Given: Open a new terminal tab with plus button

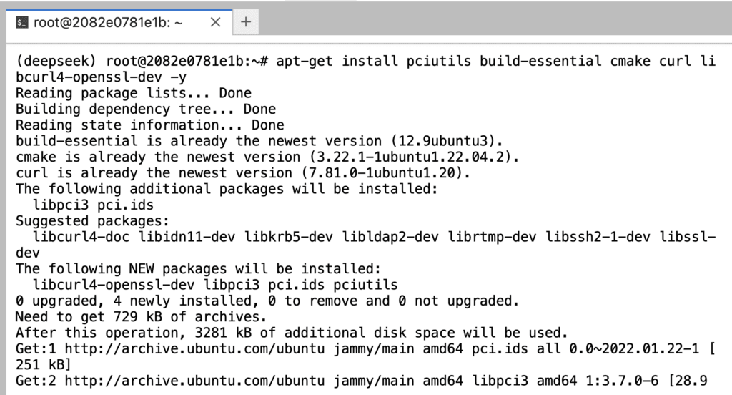Looking at the screenshot, I should 246,21.
